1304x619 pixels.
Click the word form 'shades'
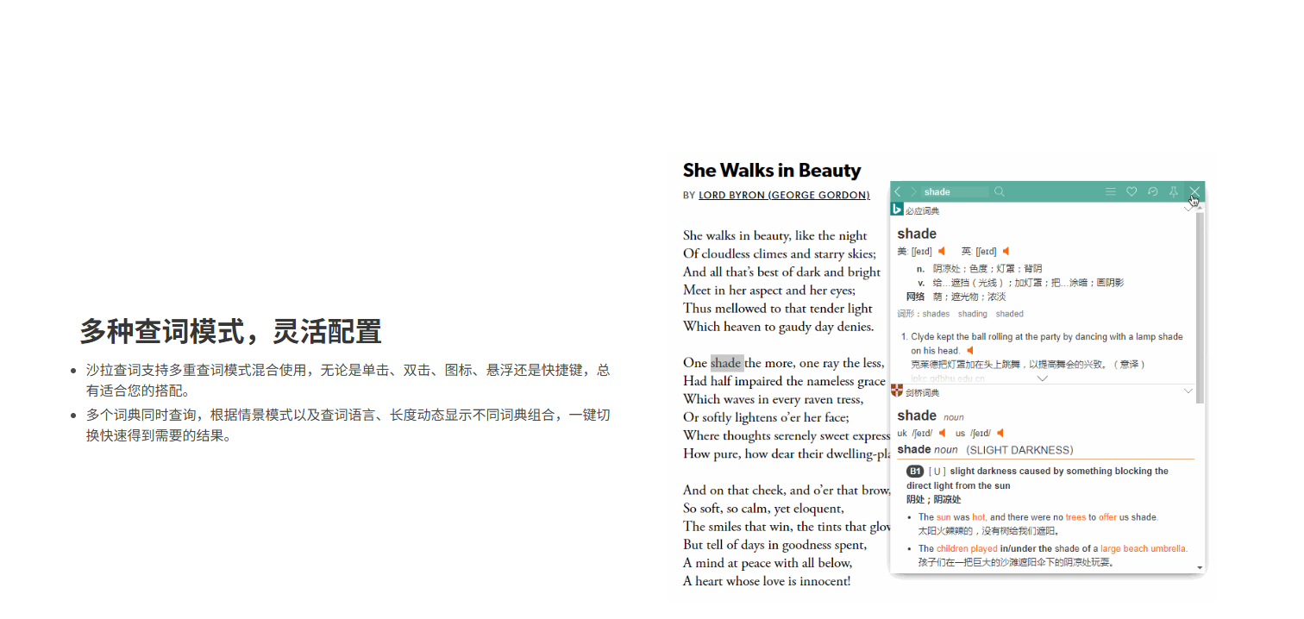(936, 314)
